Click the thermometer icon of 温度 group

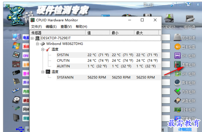[48, 49]
